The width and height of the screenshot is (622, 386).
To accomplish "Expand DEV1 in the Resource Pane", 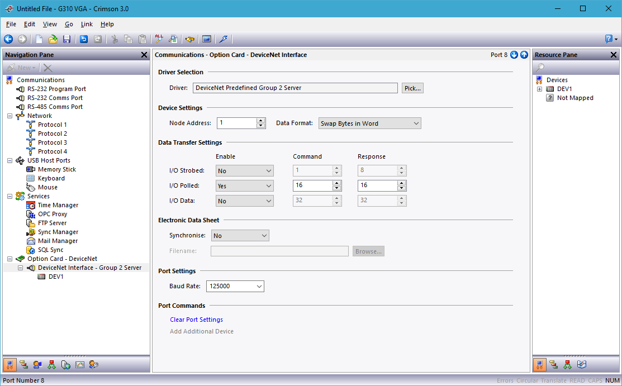I will pos(539,89).
